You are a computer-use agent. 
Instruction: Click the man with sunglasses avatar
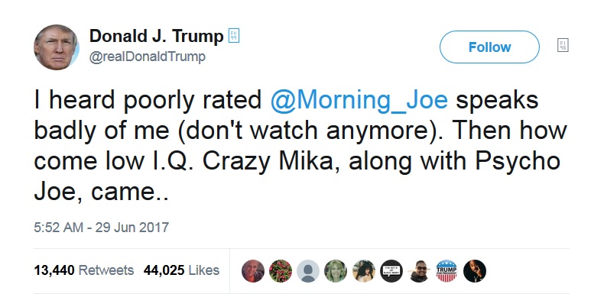419,271
